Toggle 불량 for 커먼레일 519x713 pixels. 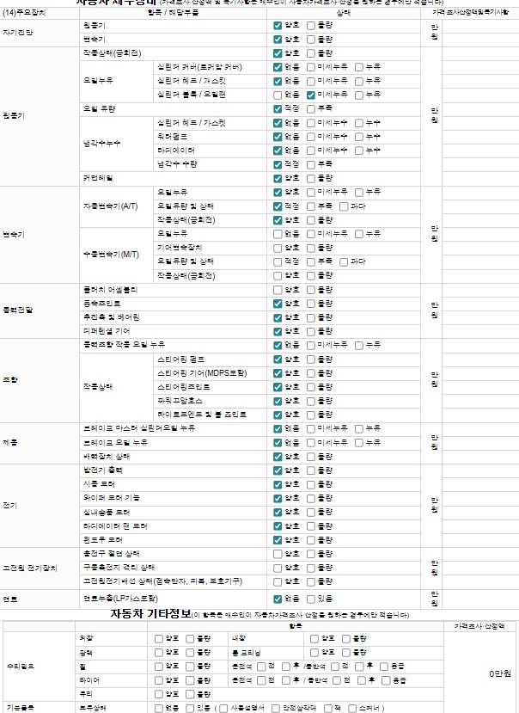coord(311,179)
